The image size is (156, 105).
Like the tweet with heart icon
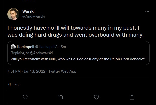pyautogui.click(x=96, y=97)
